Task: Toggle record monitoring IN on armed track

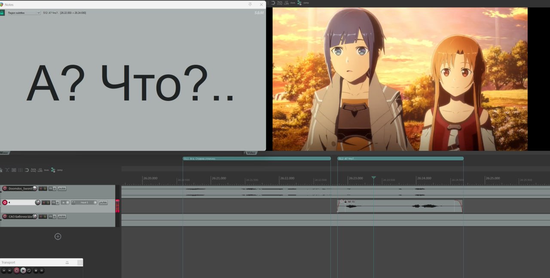Action: pos(65,202)
